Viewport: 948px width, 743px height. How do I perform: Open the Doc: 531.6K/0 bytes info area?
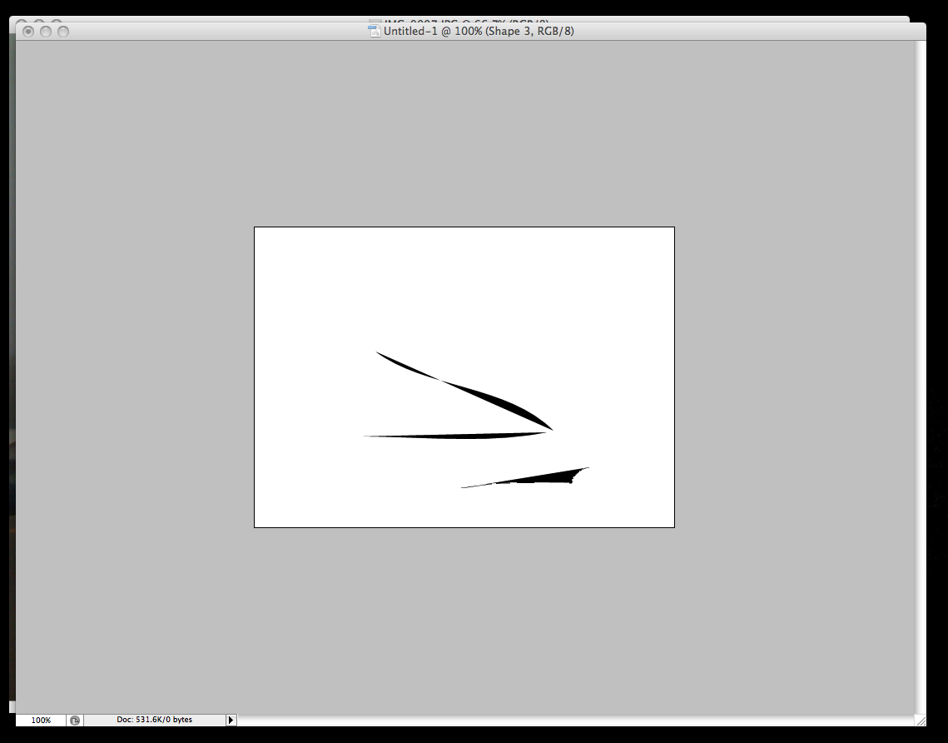[x=154, y=720]
